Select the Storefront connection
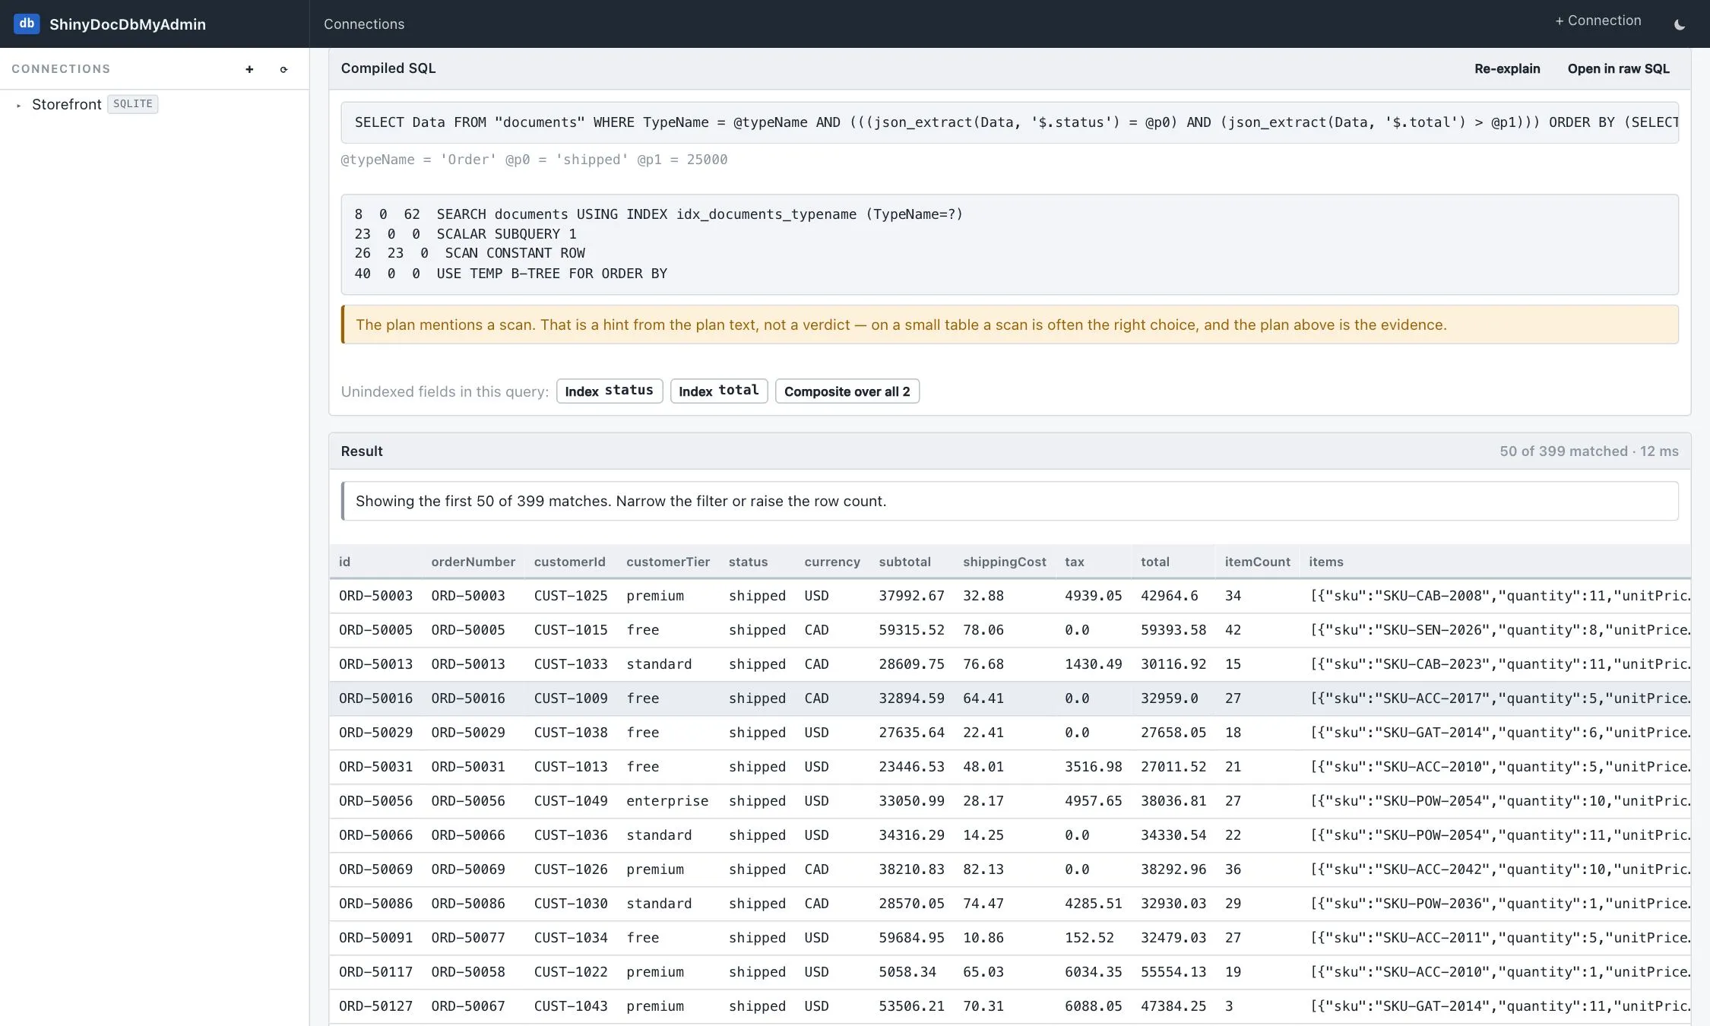The image size is (1710, 1026). (67, 104)
